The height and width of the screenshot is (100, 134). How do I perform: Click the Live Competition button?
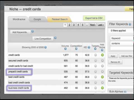43,39
